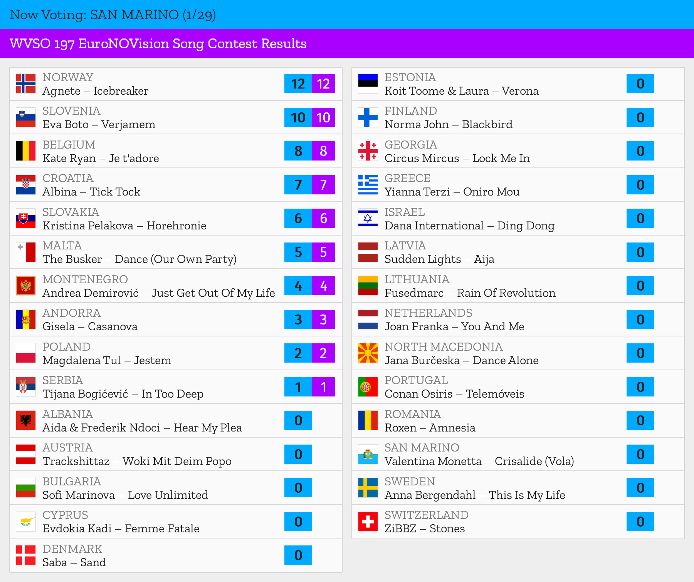Click the Slovakia flag icon
Viewport: 694px width, 582px height.
click(x=26, y=218)
